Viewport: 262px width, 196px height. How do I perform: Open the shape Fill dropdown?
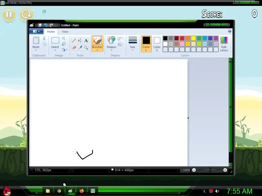click(121, 44)
